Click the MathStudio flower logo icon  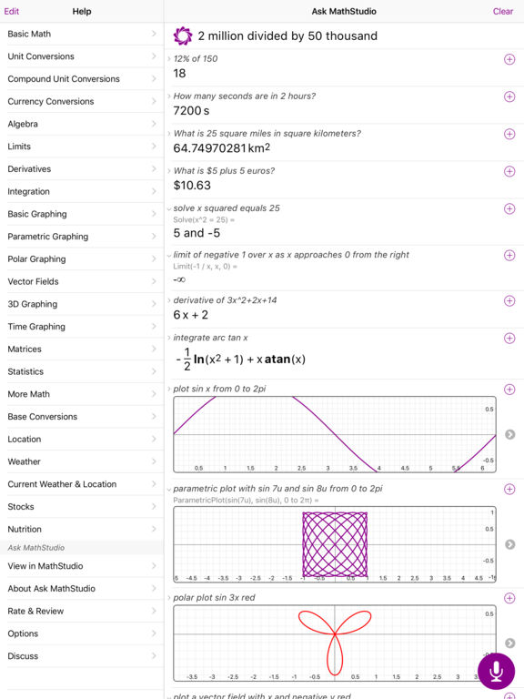pos(183,35)
